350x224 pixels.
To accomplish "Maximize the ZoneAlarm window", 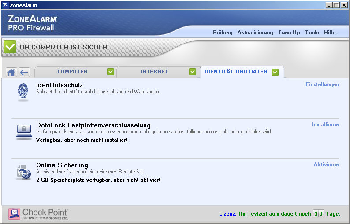I will 336,5.
